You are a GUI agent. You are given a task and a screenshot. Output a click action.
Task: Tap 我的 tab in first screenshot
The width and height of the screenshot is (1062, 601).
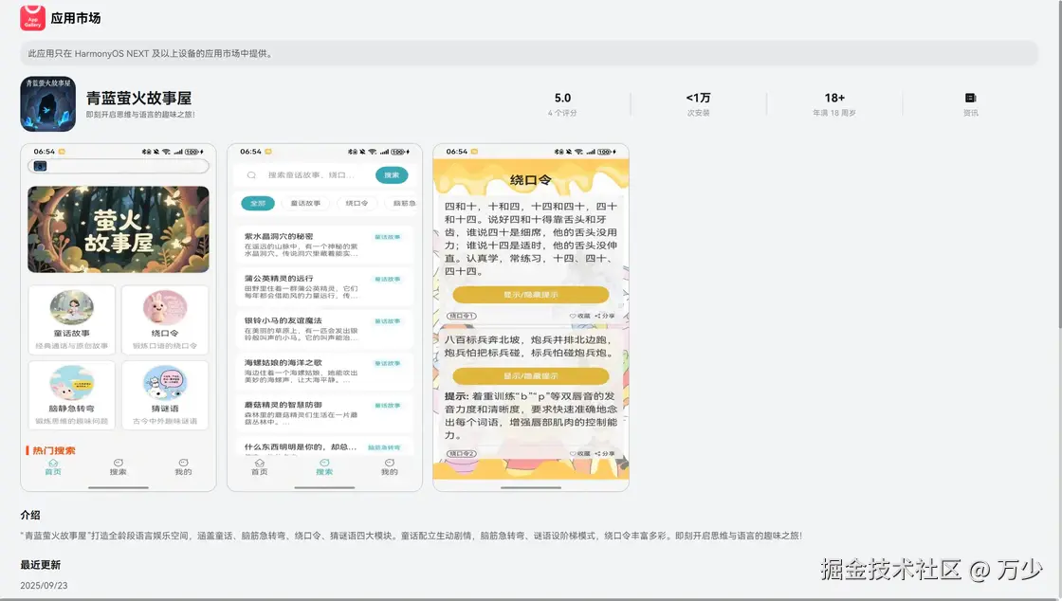(x=183, y=467)
